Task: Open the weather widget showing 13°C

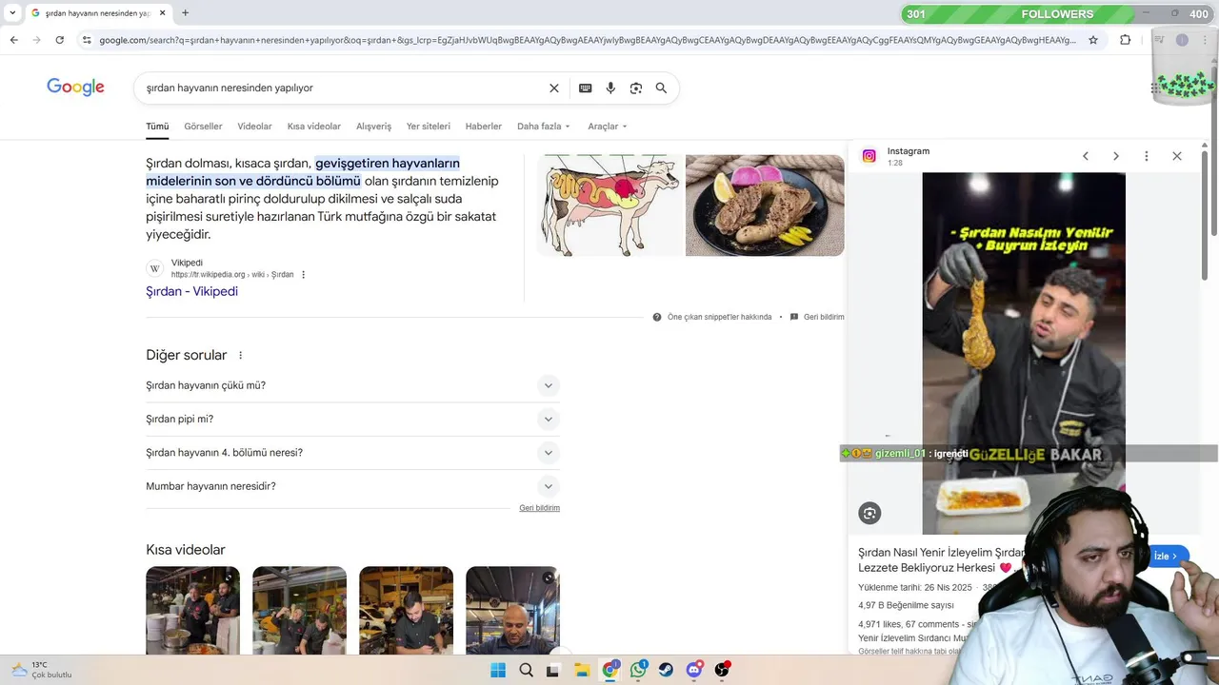Action: click(x=42, y=670)
